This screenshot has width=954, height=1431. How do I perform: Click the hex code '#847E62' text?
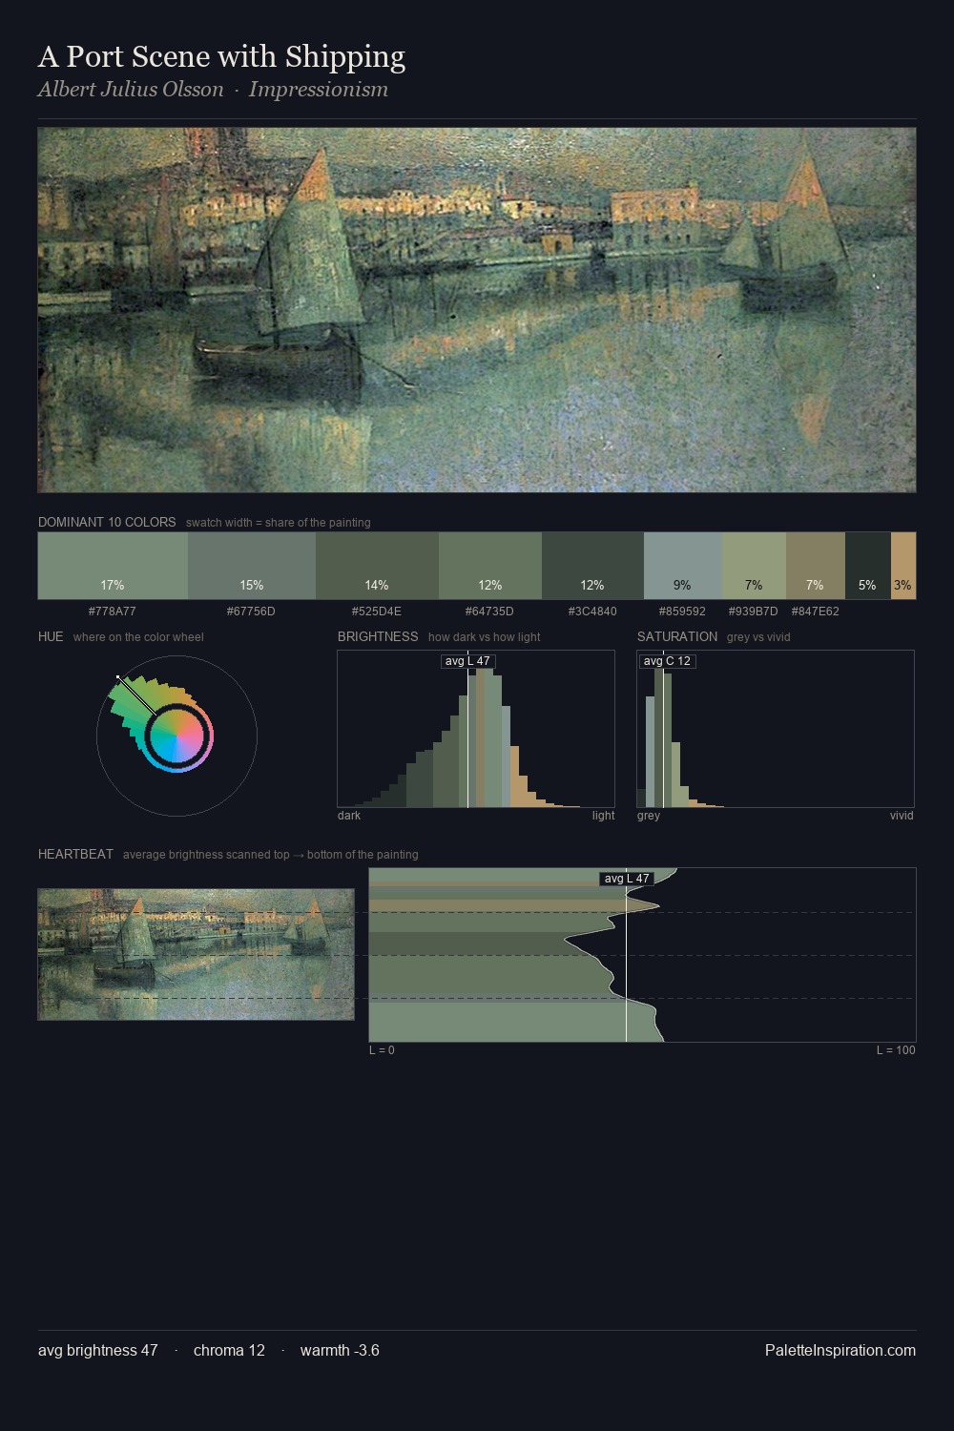click(816, 612)
